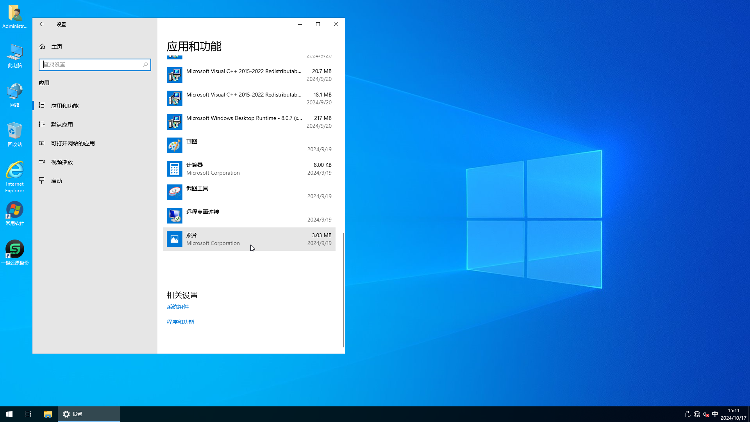The width and height of the screenshot is (750, 422).
Task: Click the muted volume tray icon
Action: click(706, 414)
